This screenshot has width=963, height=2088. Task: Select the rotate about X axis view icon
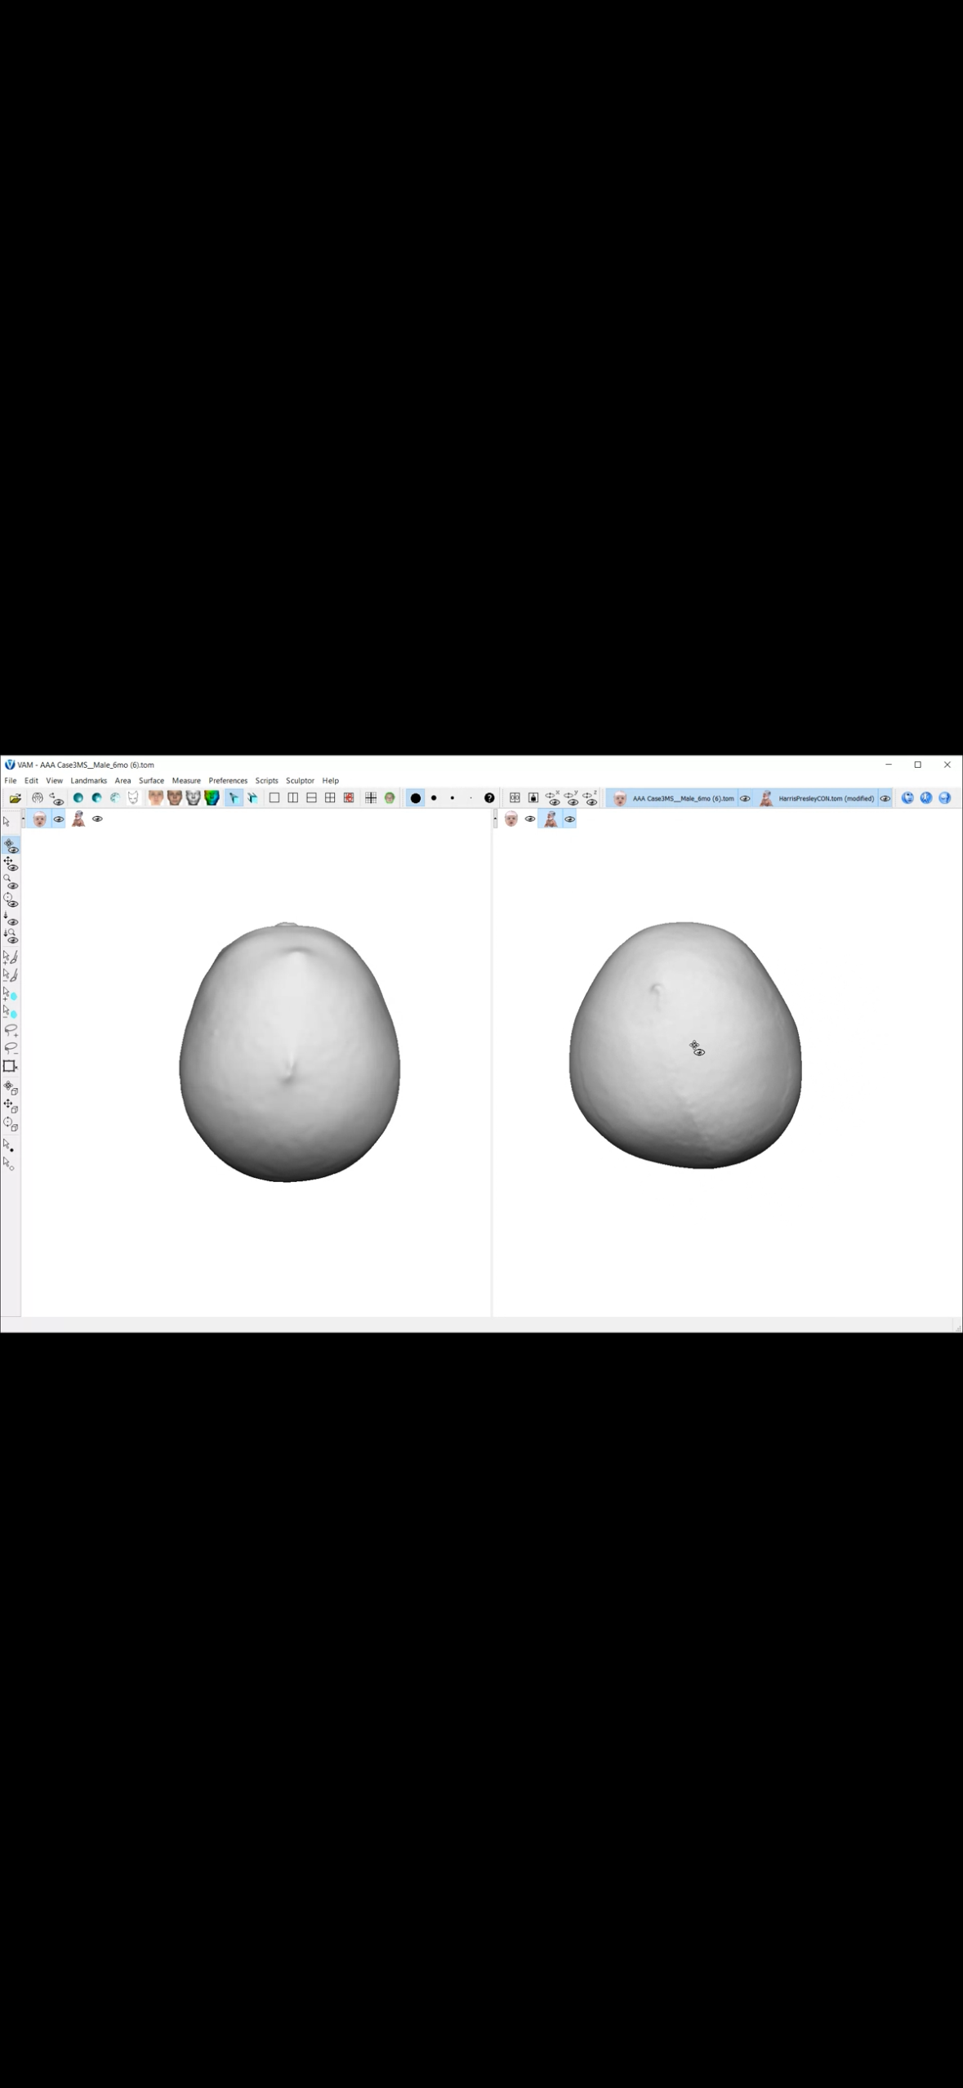pos(553,798)
